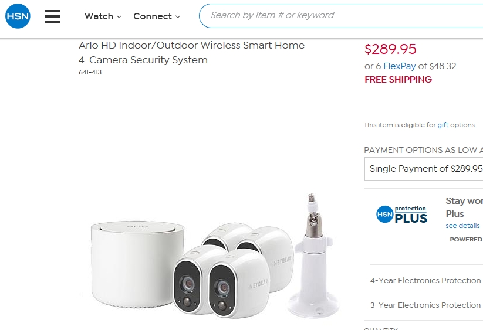This screenshot has height=330, width=483.
Task: Open the Connect menu
Action: click(x=157, y=16)
